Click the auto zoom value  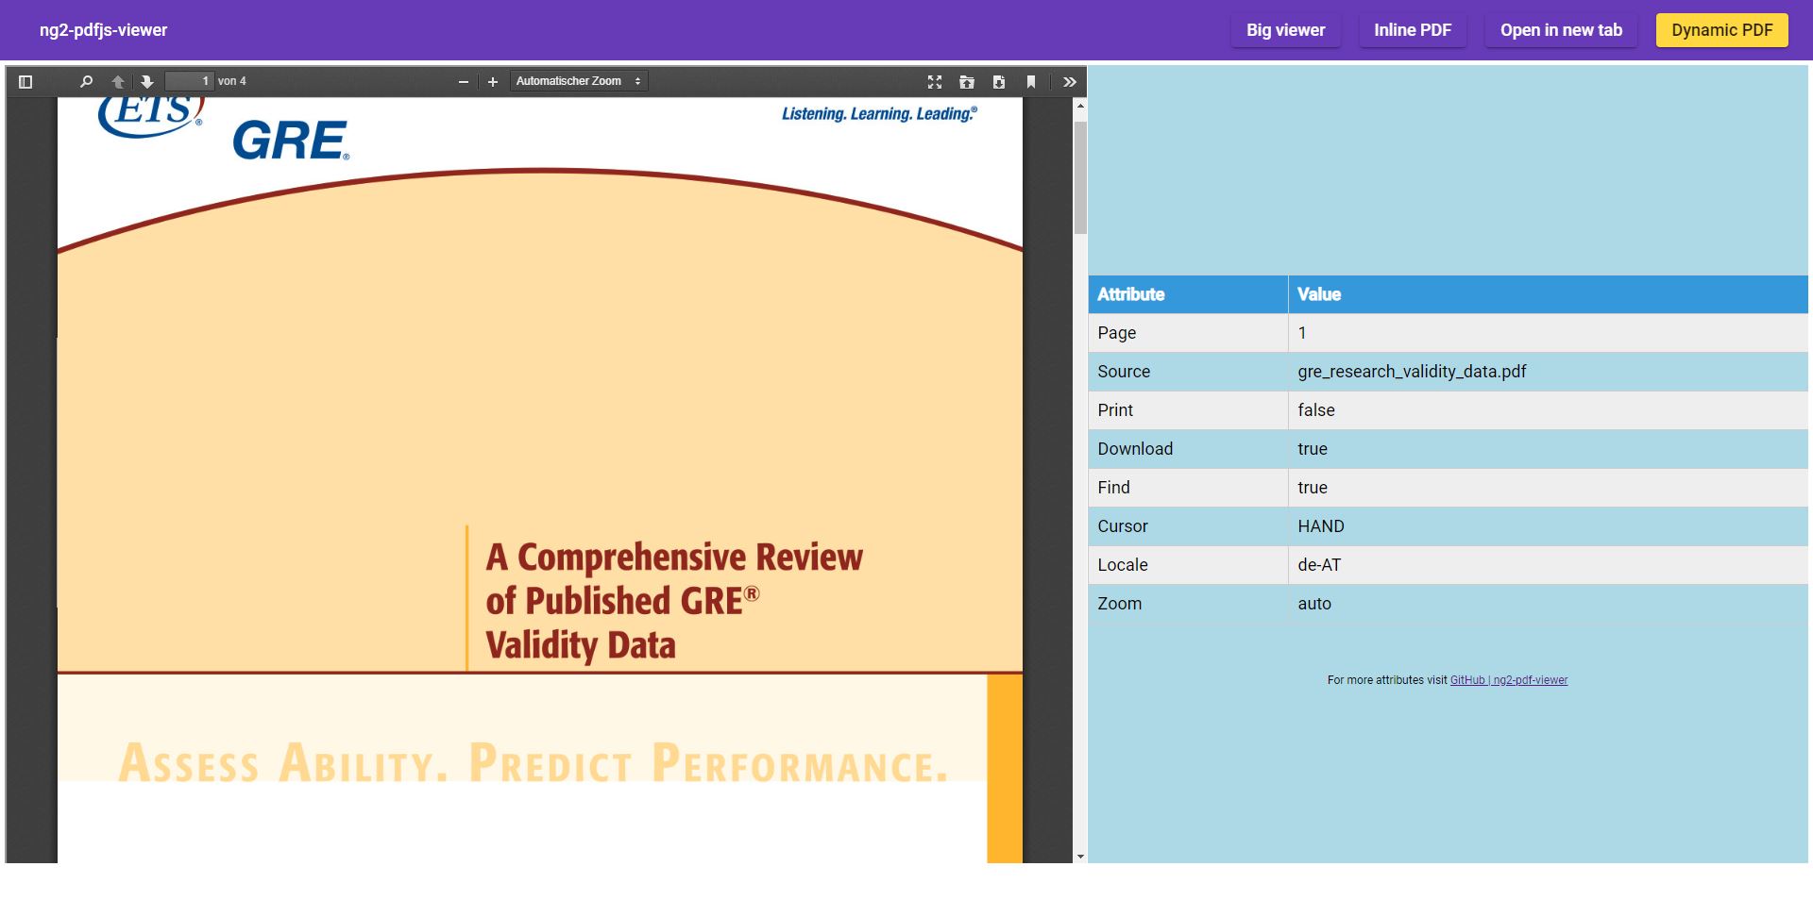(1549, 604)
